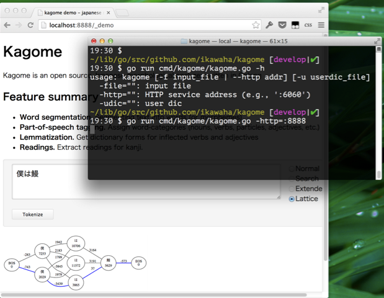Click the Feature summary heading
384x298 pixels.
click(x=51, y=97)
